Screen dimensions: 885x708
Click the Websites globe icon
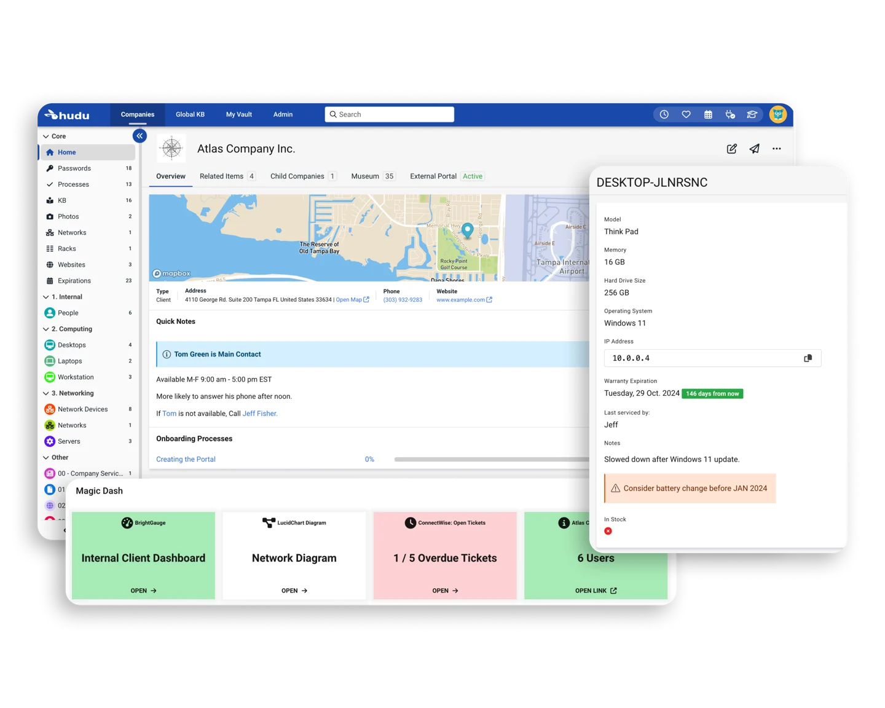pyautogui.click(x=50, y=265)
